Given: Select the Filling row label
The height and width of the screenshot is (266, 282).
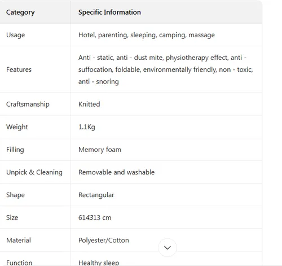Looking at the screenshot, I should coord(15,150).
